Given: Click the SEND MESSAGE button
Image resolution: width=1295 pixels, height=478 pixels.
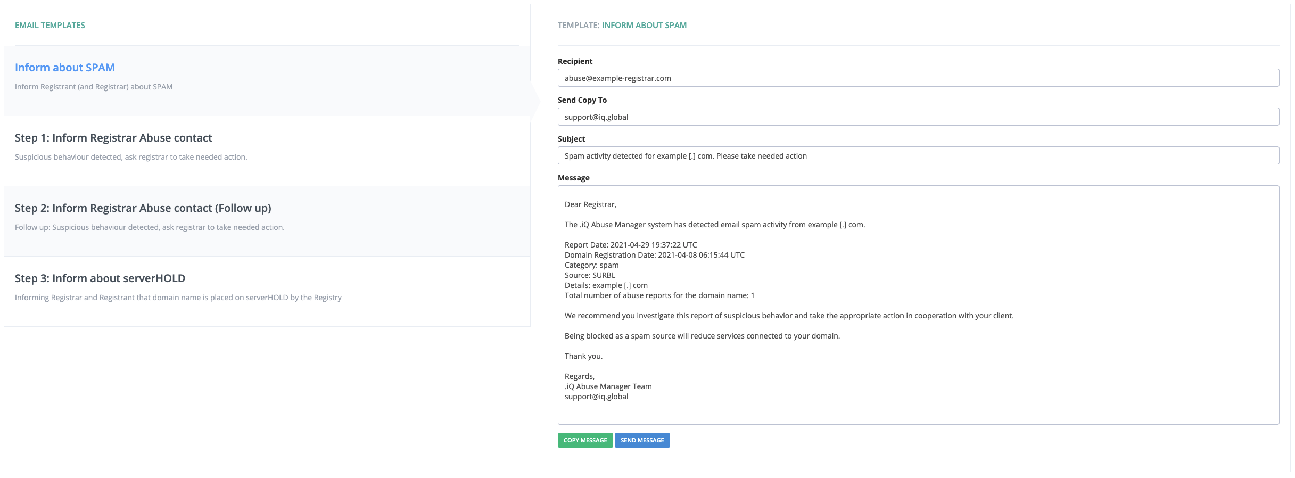Looking at the screenshot, I should click(x=642, y=440).
